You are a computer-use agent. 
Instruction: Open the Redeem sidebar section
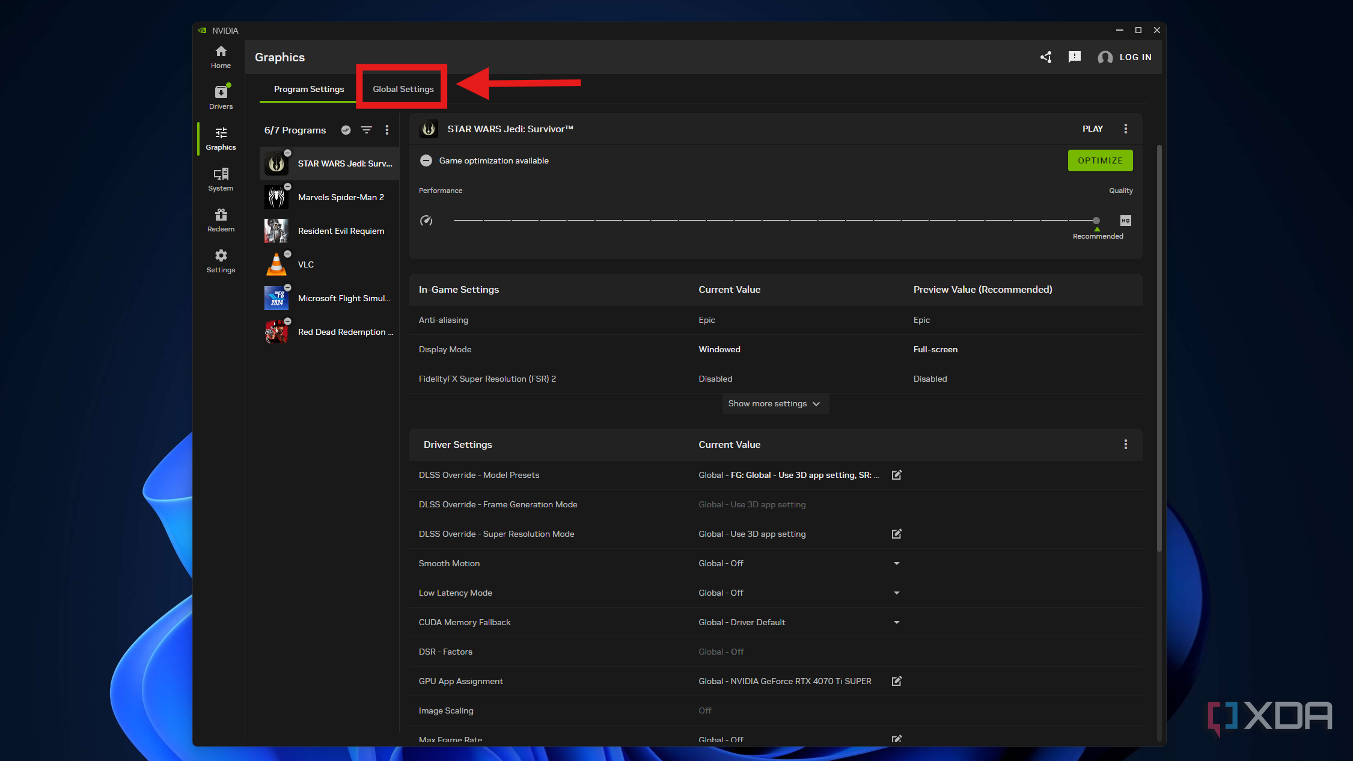(x=221, y=221)
